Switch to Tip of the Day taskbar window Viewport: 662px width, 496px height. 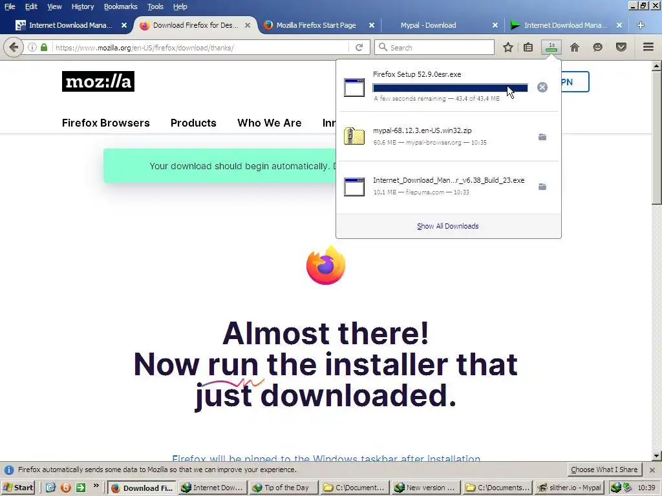(283, 488)
